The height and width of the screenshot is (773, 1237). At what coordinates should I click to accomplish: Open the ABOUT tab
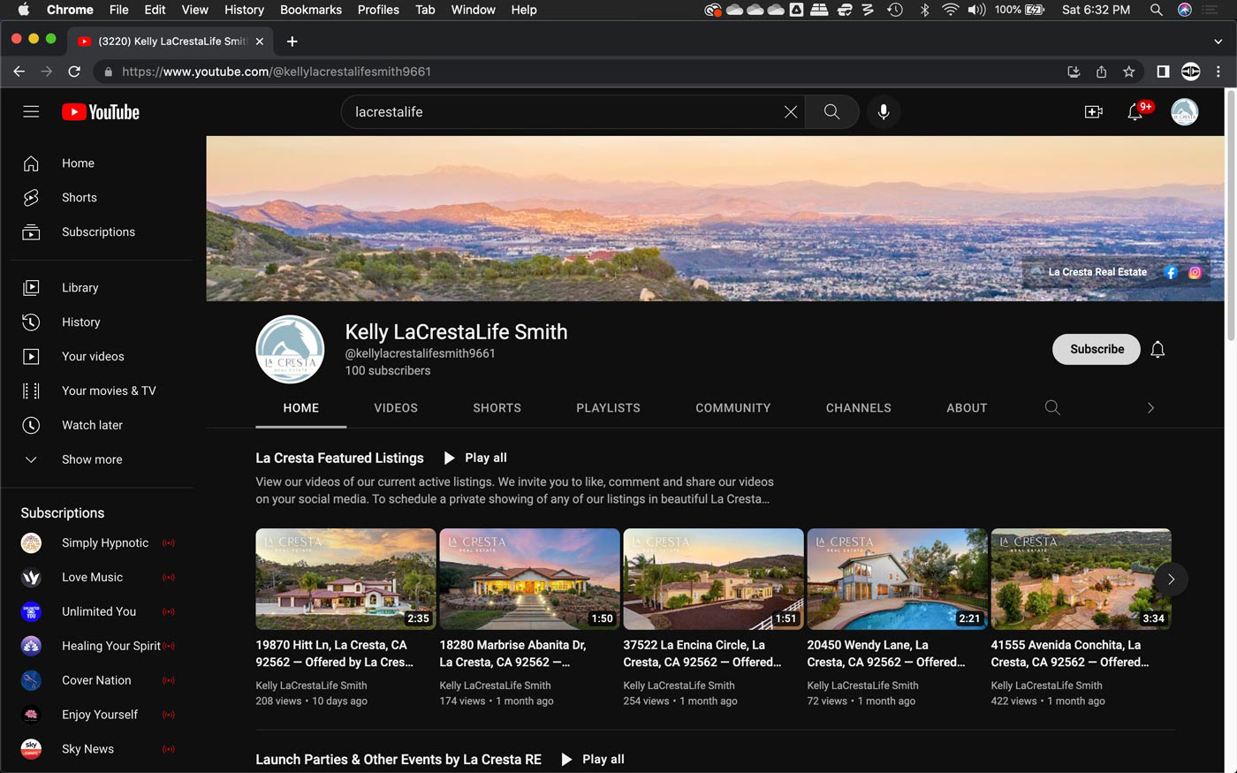967,408
